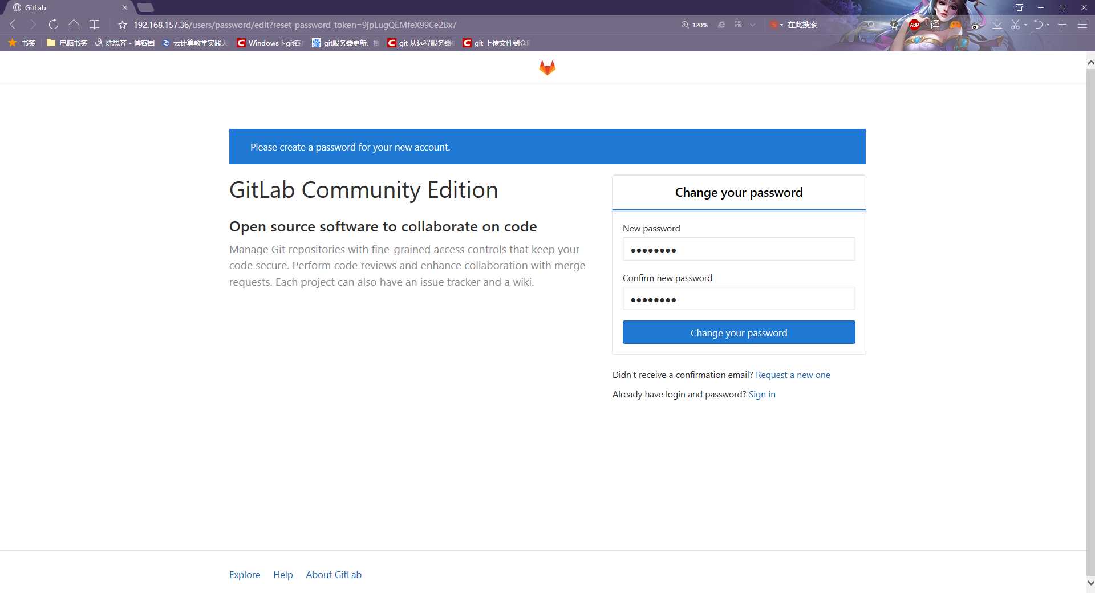Expand the undo close dropdown arrow
This screenshot has height=593, width=1095.
click(x=1048, y=25)
